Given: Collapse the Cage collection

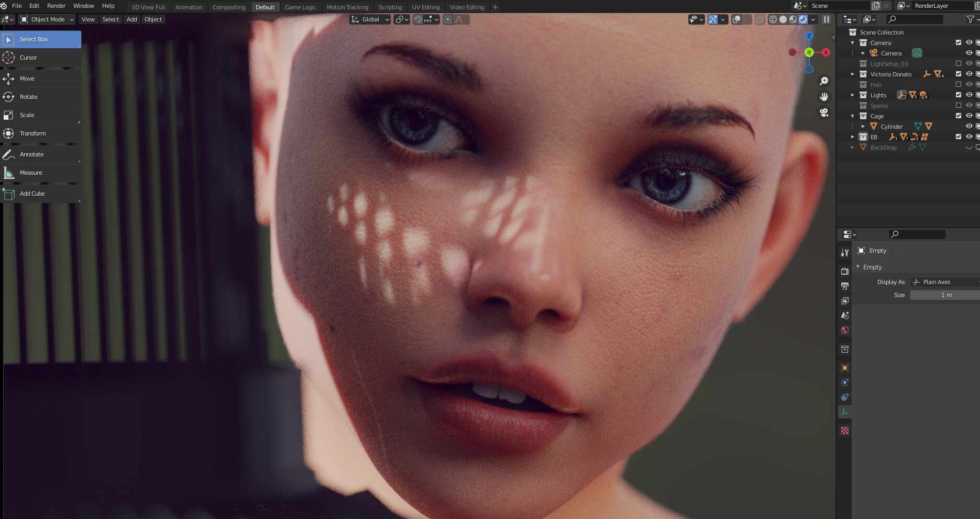Looking at the screenshot, I should [853, 116].
